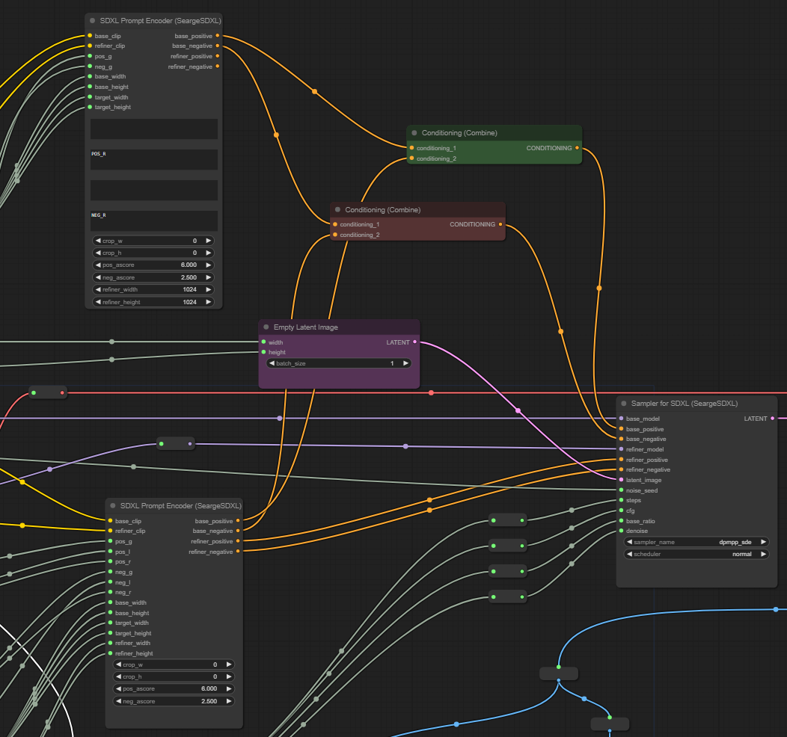Click the POS_R text box
The width and height of the screenshot is (787, 737).
point(154,160)
